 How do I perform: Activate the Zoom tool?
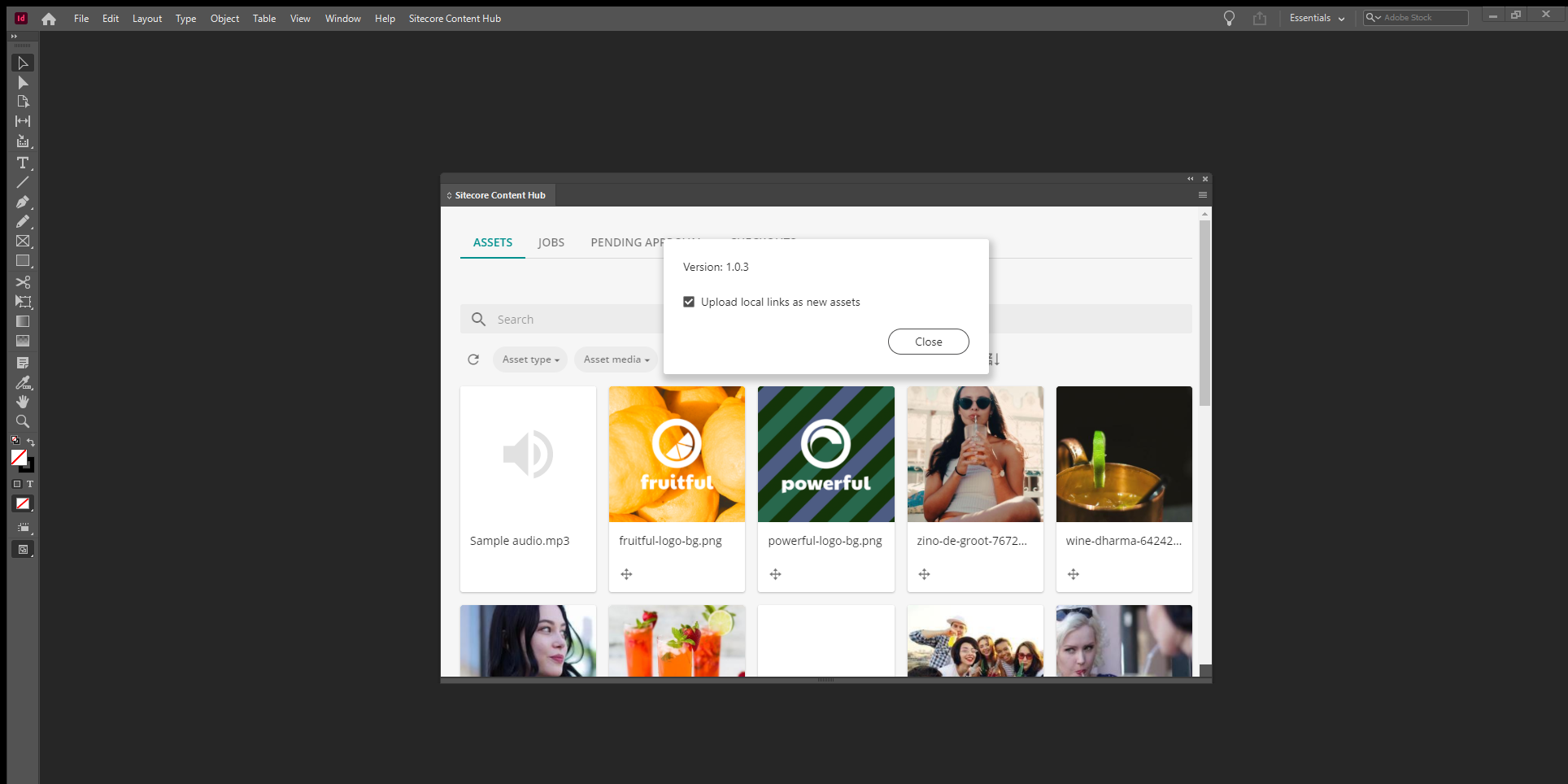22,420
